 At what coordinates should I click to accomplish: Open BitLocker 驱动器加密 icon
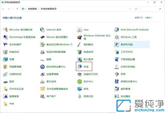pos(5,30)
